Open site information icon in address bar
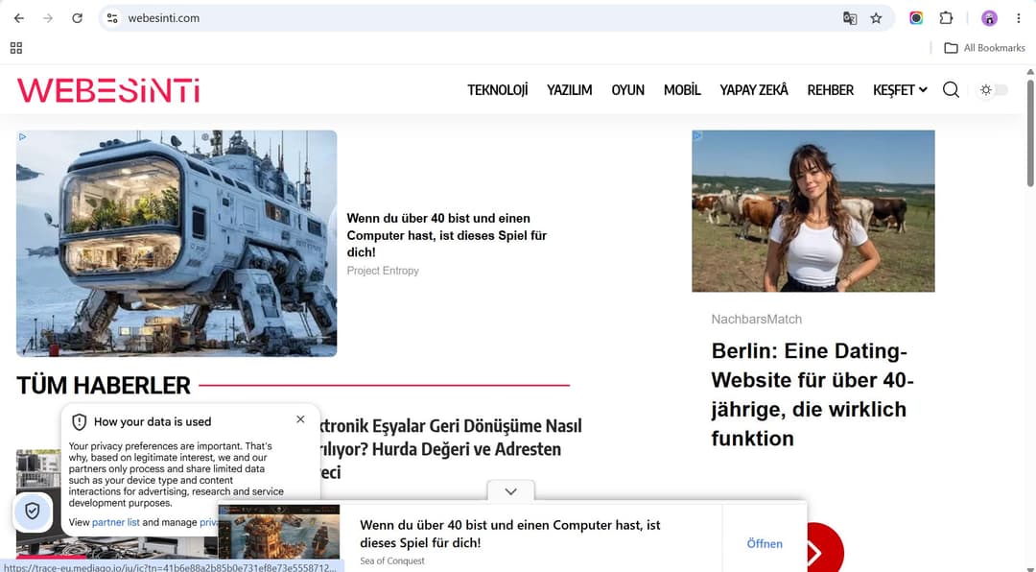The image size is (1036, 572). [112, 18]
